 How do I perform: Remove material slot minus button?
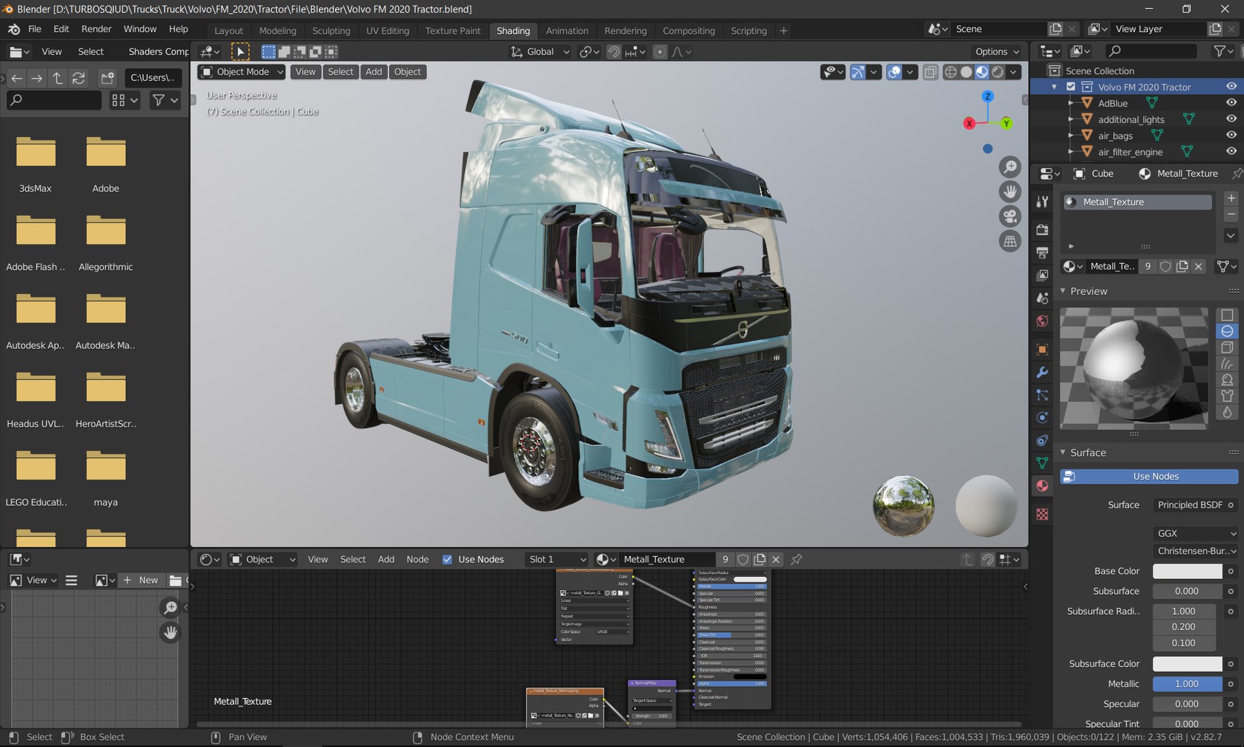(1231, 214)
